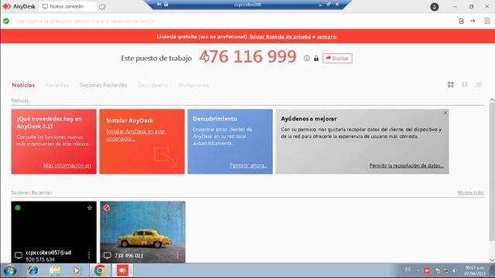This screenshot has width=495, height=278.
Task: Open Windows Media Player from the taskbar
Action: [x=77, y=270]
